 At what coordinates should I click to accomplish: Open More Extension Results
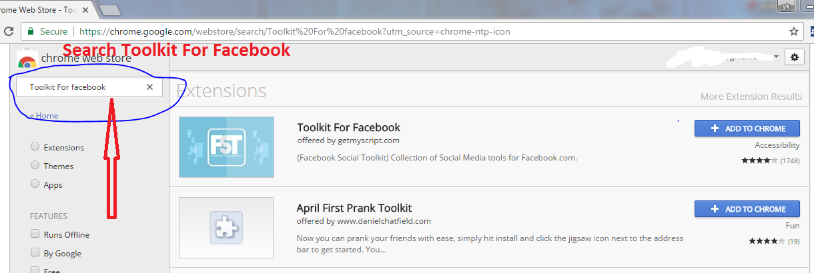[751, 97]
